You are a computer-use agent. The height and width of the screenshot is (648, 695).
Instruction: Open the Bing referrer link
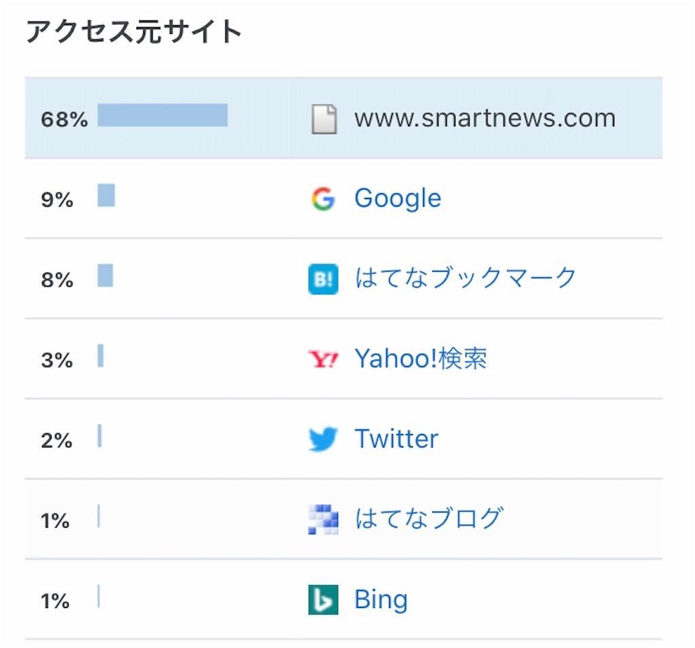[x=381, y=600]
